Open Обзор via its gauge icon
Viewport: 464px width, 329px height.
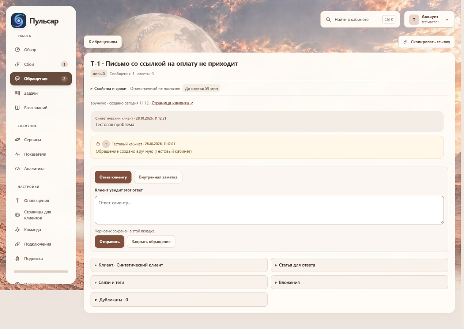(17, 50)
